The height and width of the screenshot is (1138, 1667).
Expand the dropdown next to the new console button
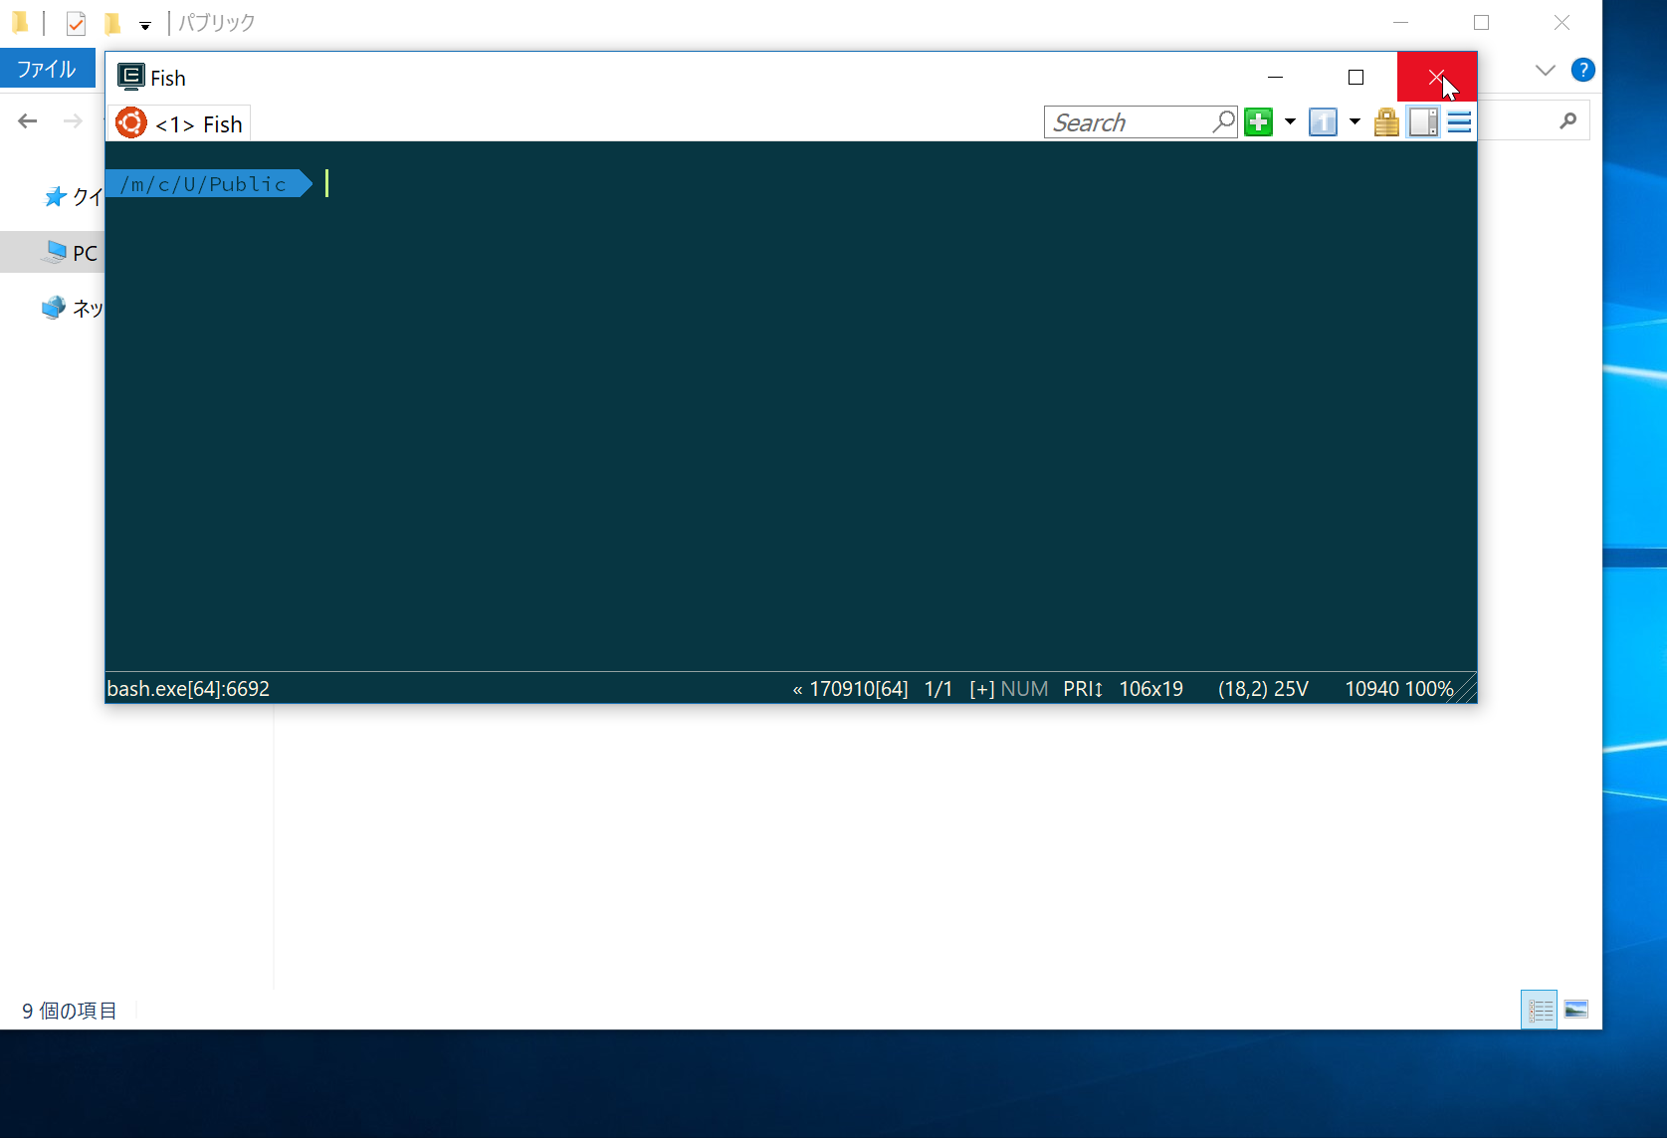[x=1289, y=121]
